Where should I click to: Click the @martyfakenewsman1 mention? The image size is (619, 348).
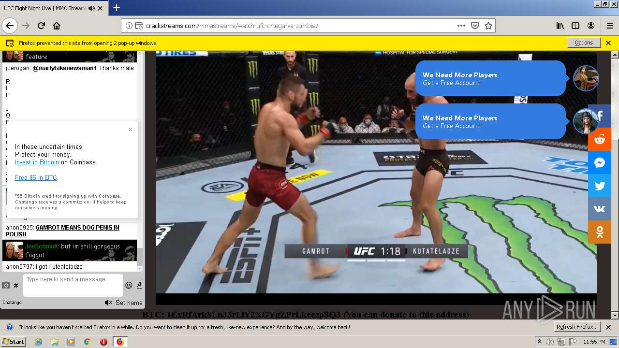(65, 68)
